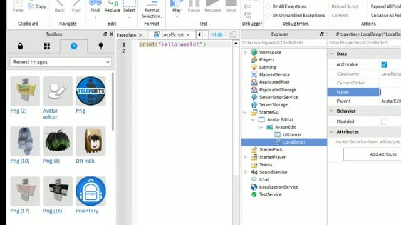Image resolution: width=401 pixels, height=225 pixels.
Task: Expand the Workspace tree node
Action: [x=245, y=52]
